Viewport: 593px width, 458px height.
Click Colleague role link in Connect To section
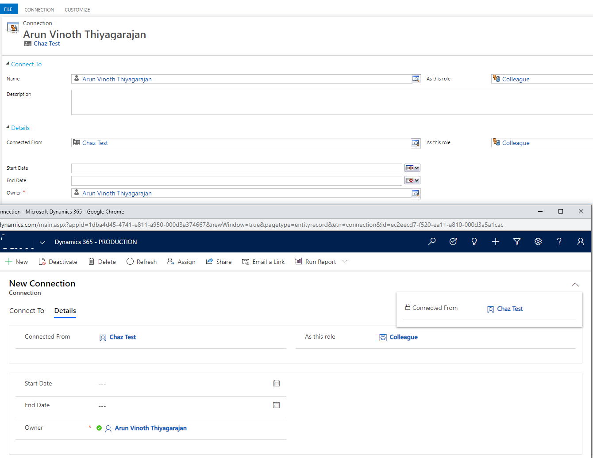coord(516,79)
